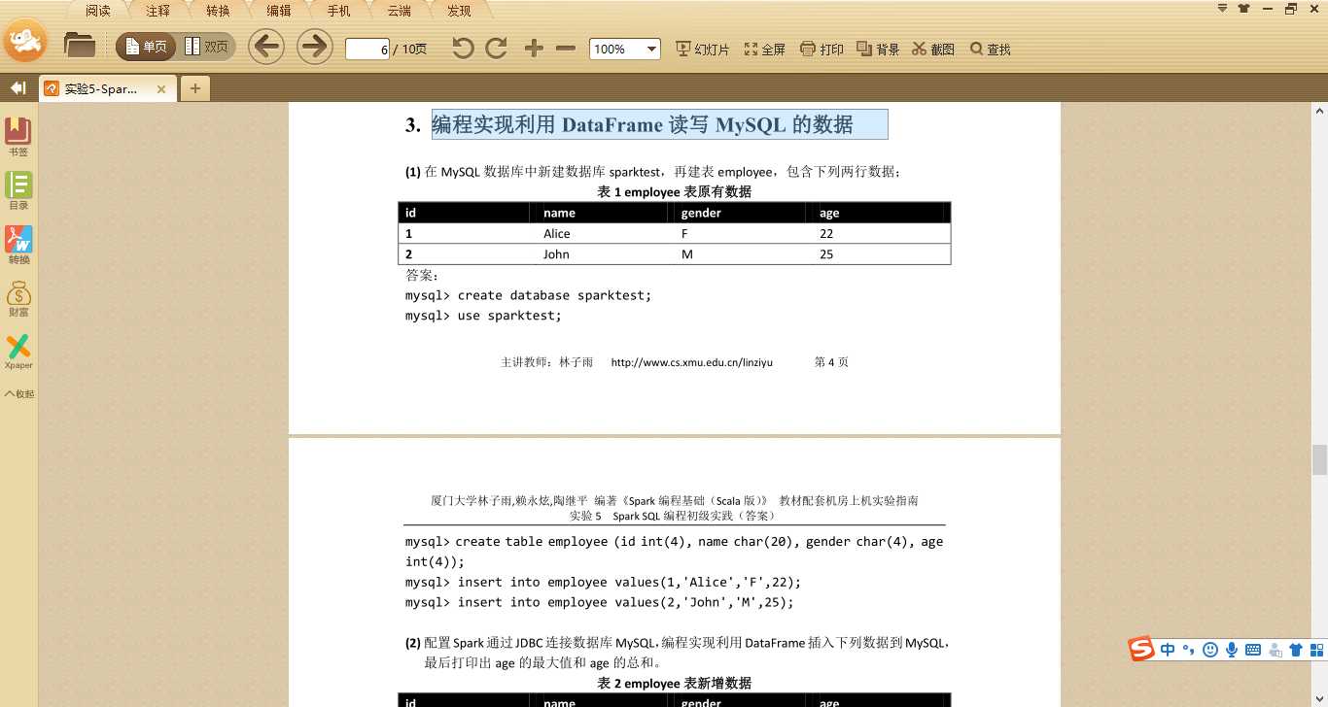Open the 发现 ribbon tab
Image resolution: width=1328 pixels, height=707 pixels.
point(460,11)
